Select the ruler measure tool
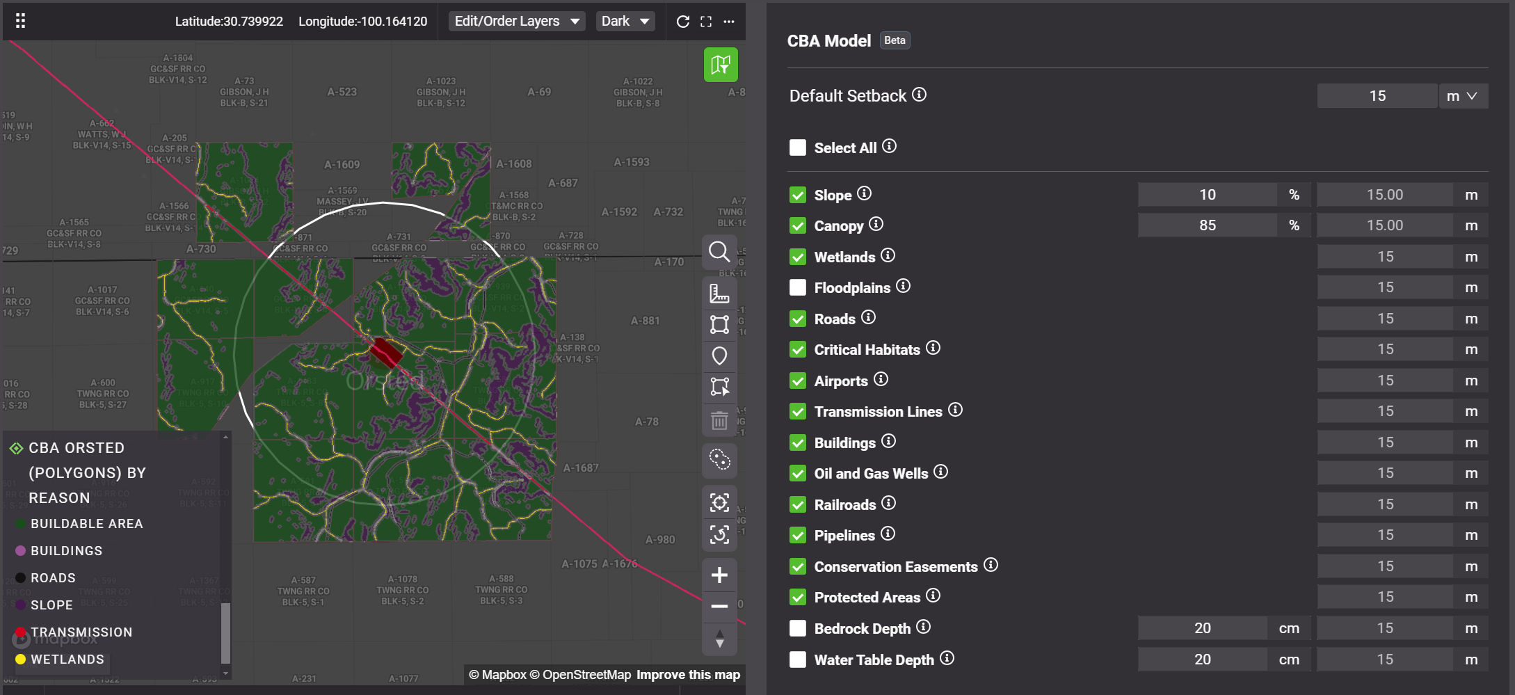This screenshot has height=695, width=1515. pyautogui.click(x=719, y=294)
